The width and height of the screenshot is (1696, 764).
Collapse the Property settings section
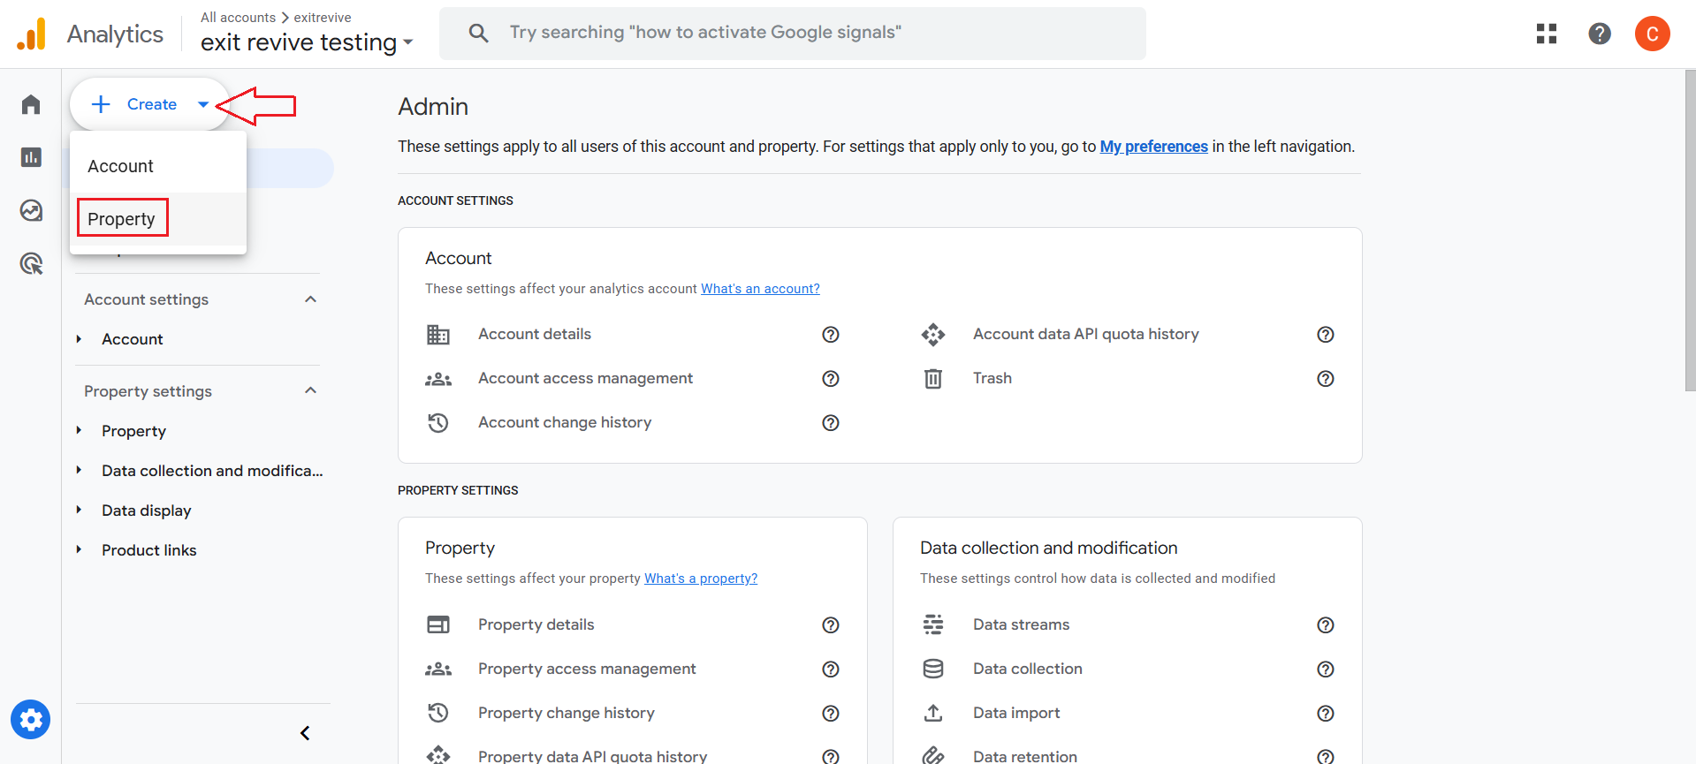pyautogui.click(x=310, y=390)
